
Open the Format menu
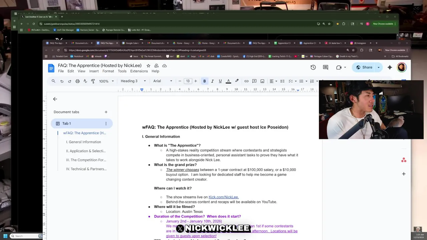point(108,71)
